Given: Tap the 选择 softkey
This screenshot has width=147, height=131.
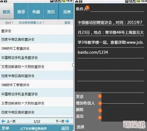Looking at the screenshot, I should pos(81,127).
